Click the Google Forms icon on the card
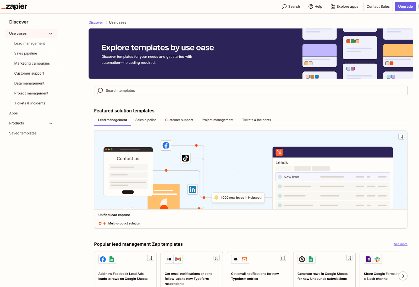Screen dimensions: 419x287 click(368, 259)
